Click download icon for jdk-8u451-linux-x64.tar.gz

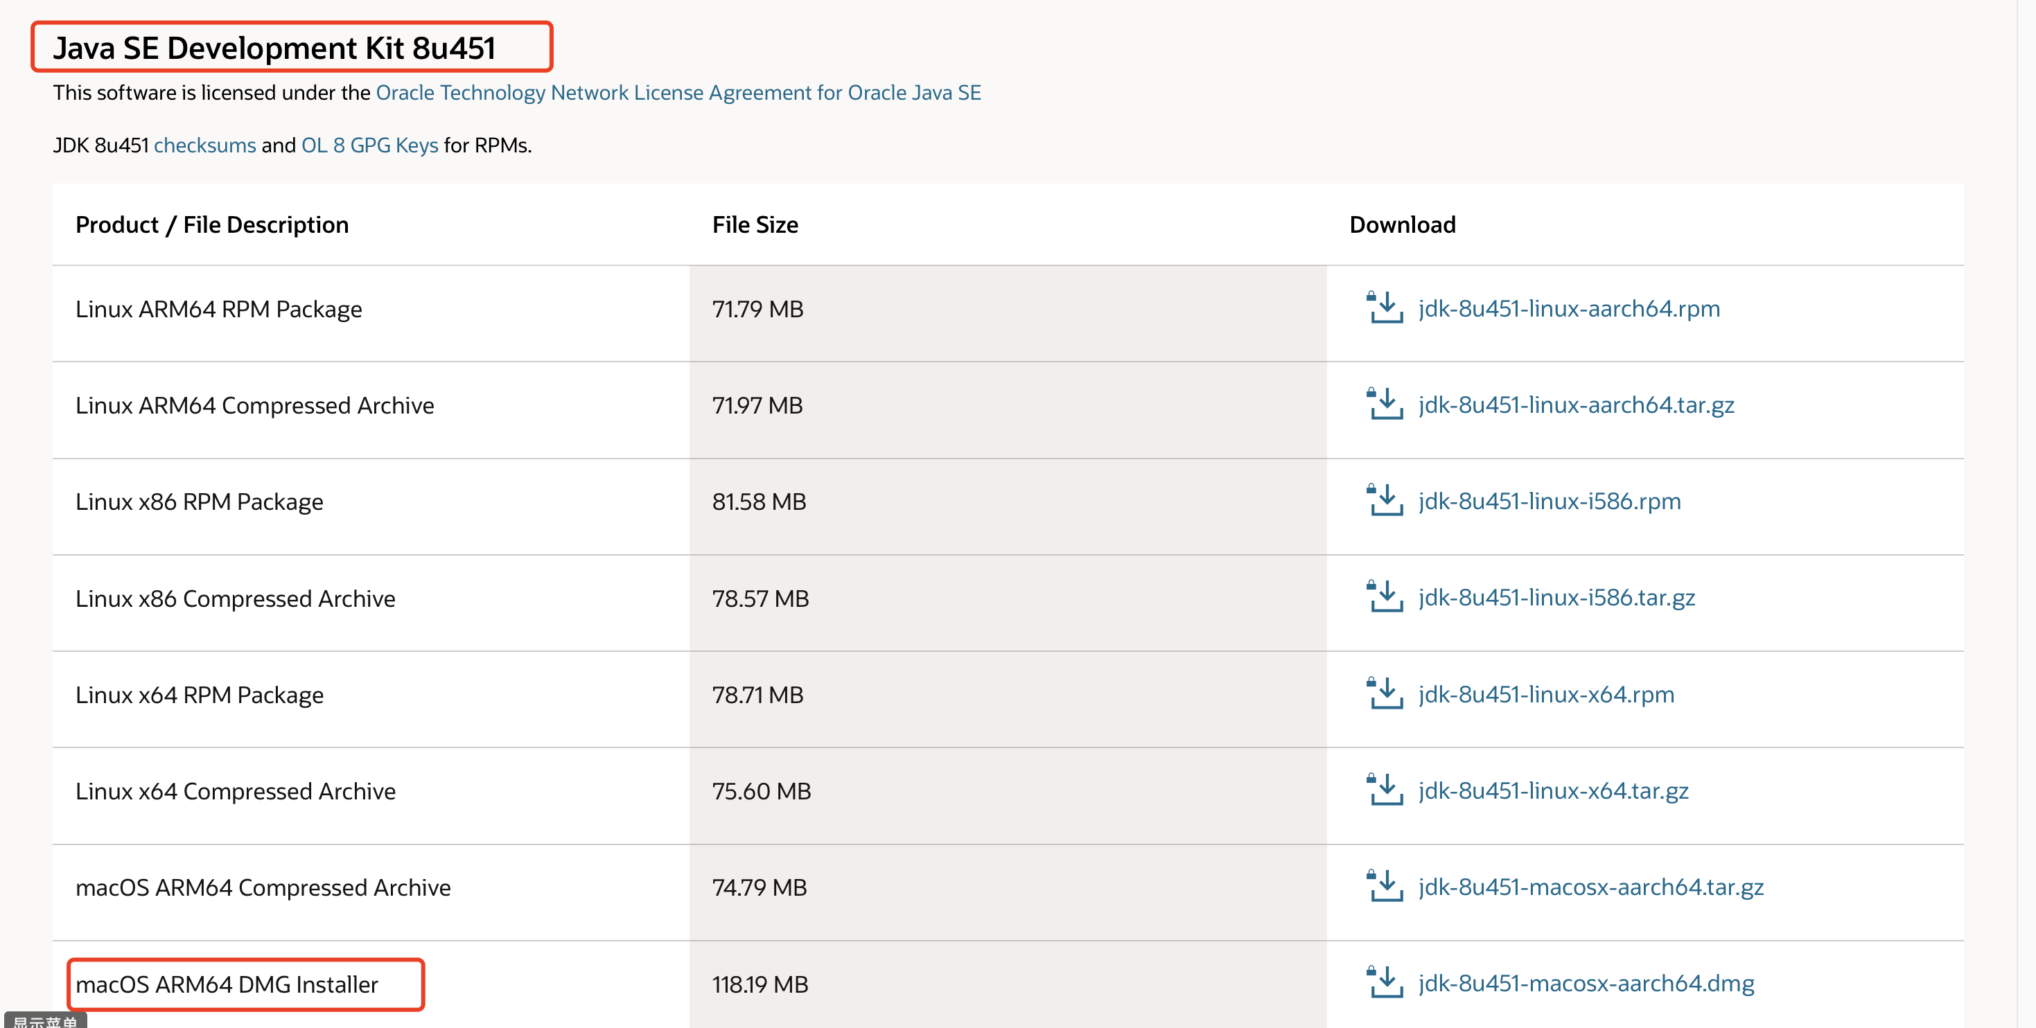pos(1385,790)
